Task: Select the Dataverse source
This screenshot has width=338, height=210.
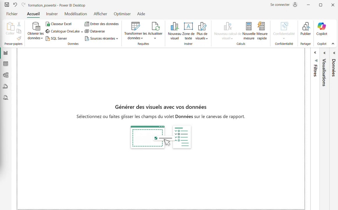Action: click(95, 31)
